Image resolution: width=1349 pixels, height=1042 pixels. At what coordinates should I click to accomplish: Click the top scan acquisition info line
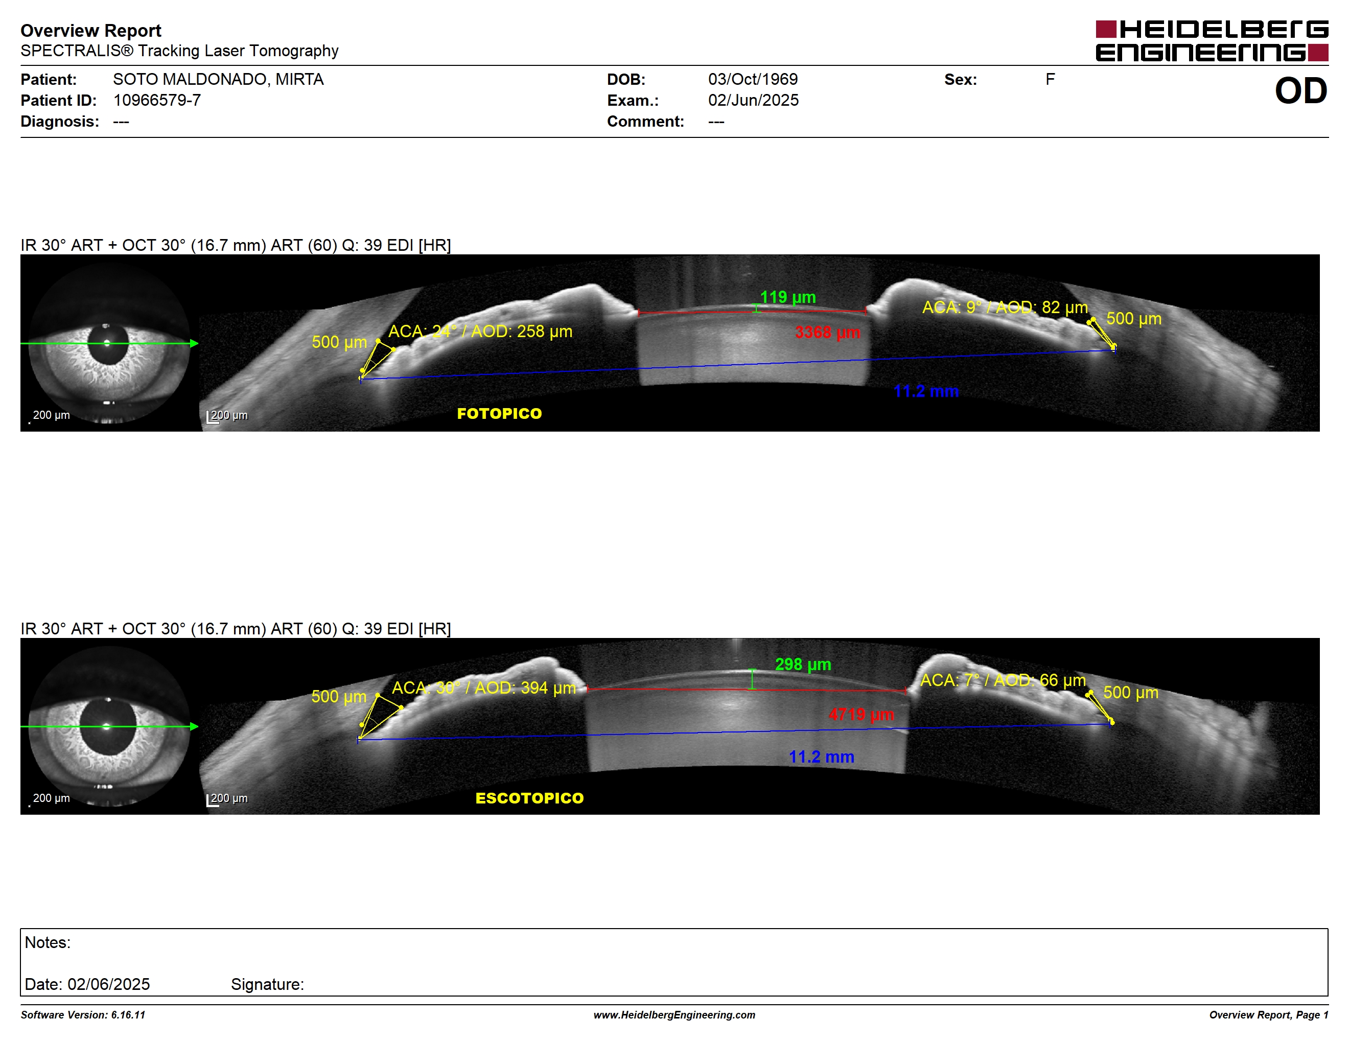click(x=236, y=245)
